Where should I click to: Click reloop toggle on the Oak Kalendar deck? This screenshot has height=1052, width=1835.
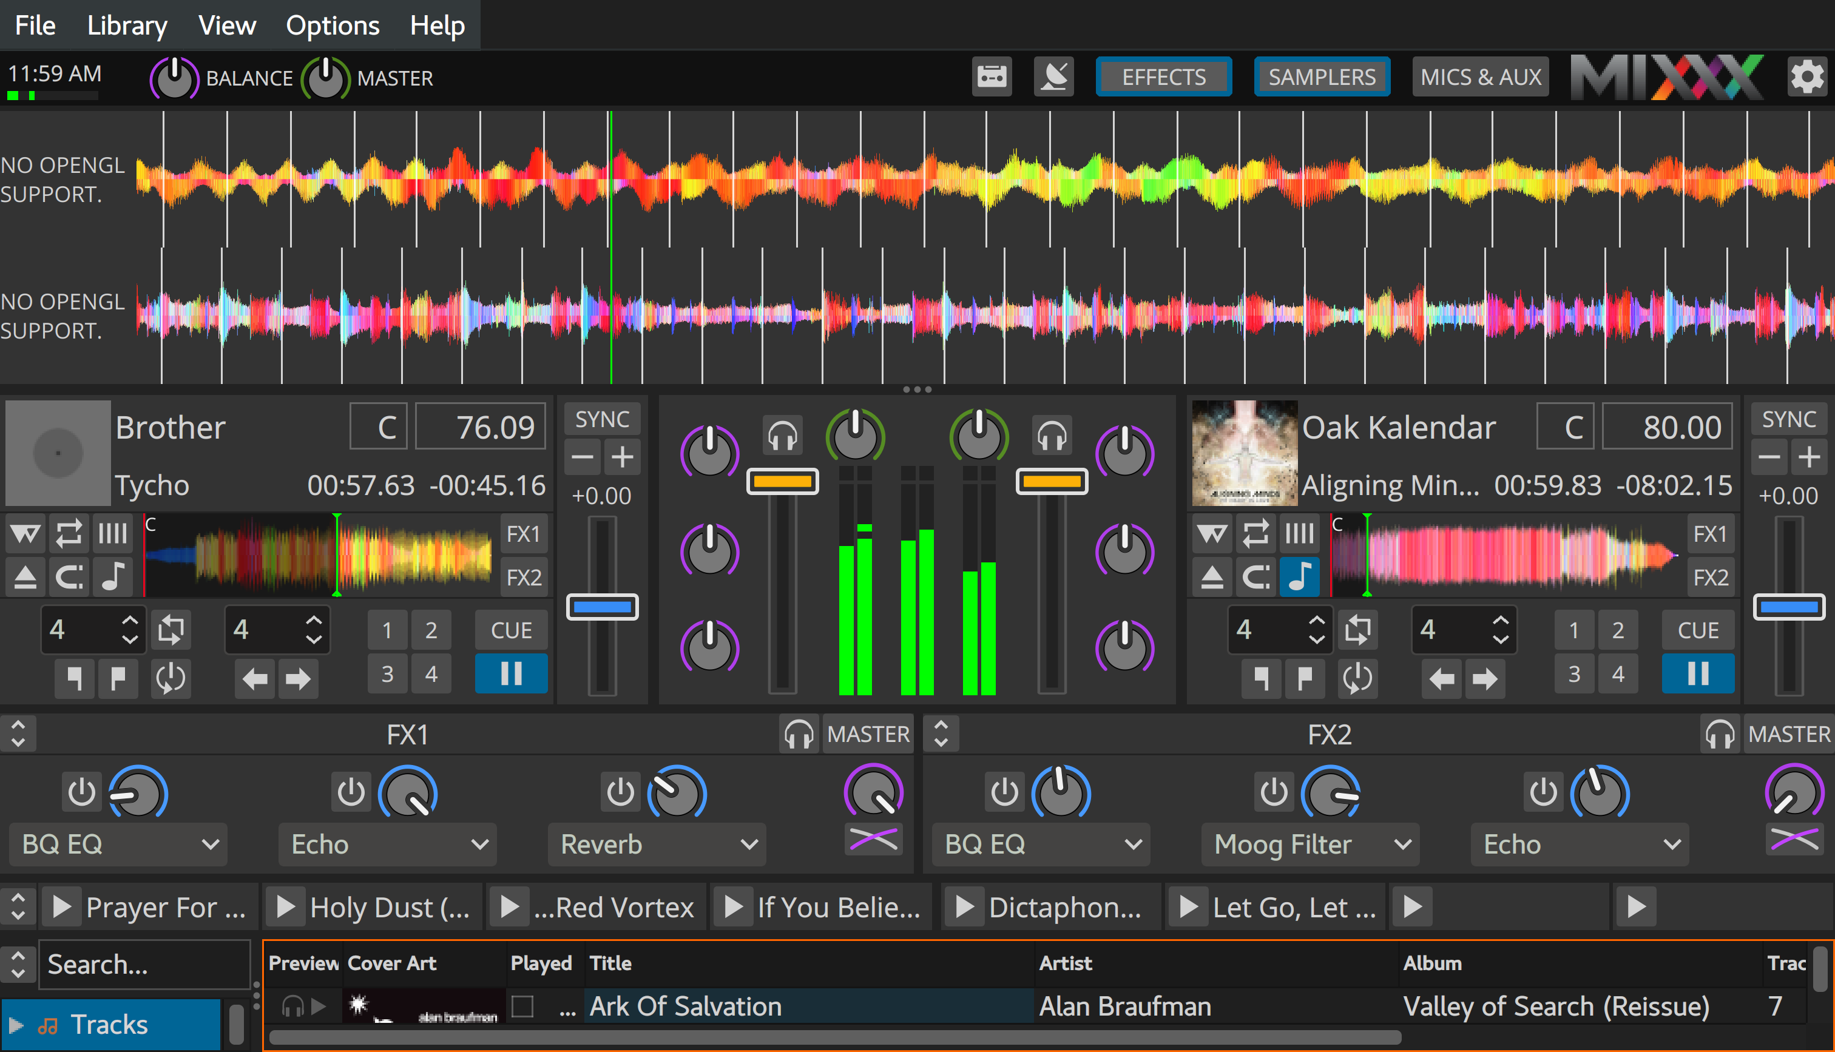click(x=1358, y=678)
